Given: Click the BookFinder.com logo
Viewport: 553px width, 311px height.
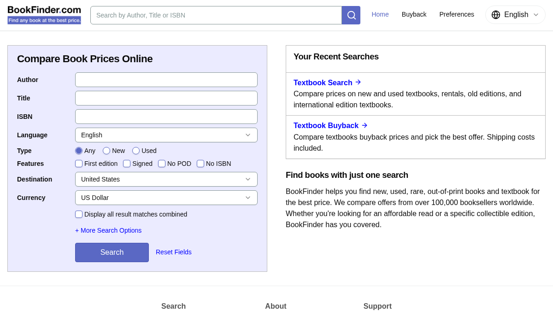Looking at the screenshot, I should tap(44, 15).
